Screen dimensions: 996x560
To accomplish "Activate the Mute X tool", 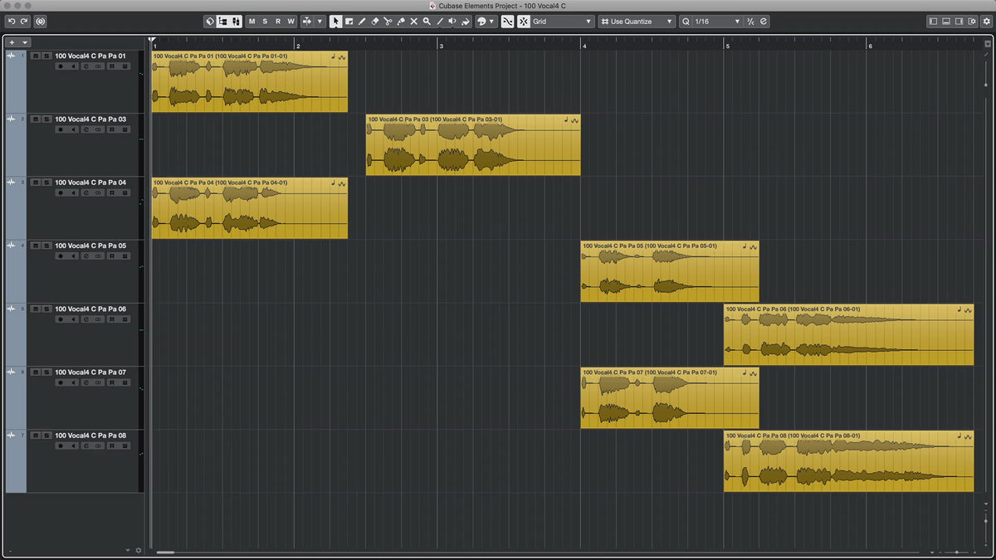I will pyautogui.click(x=413, y=22).
